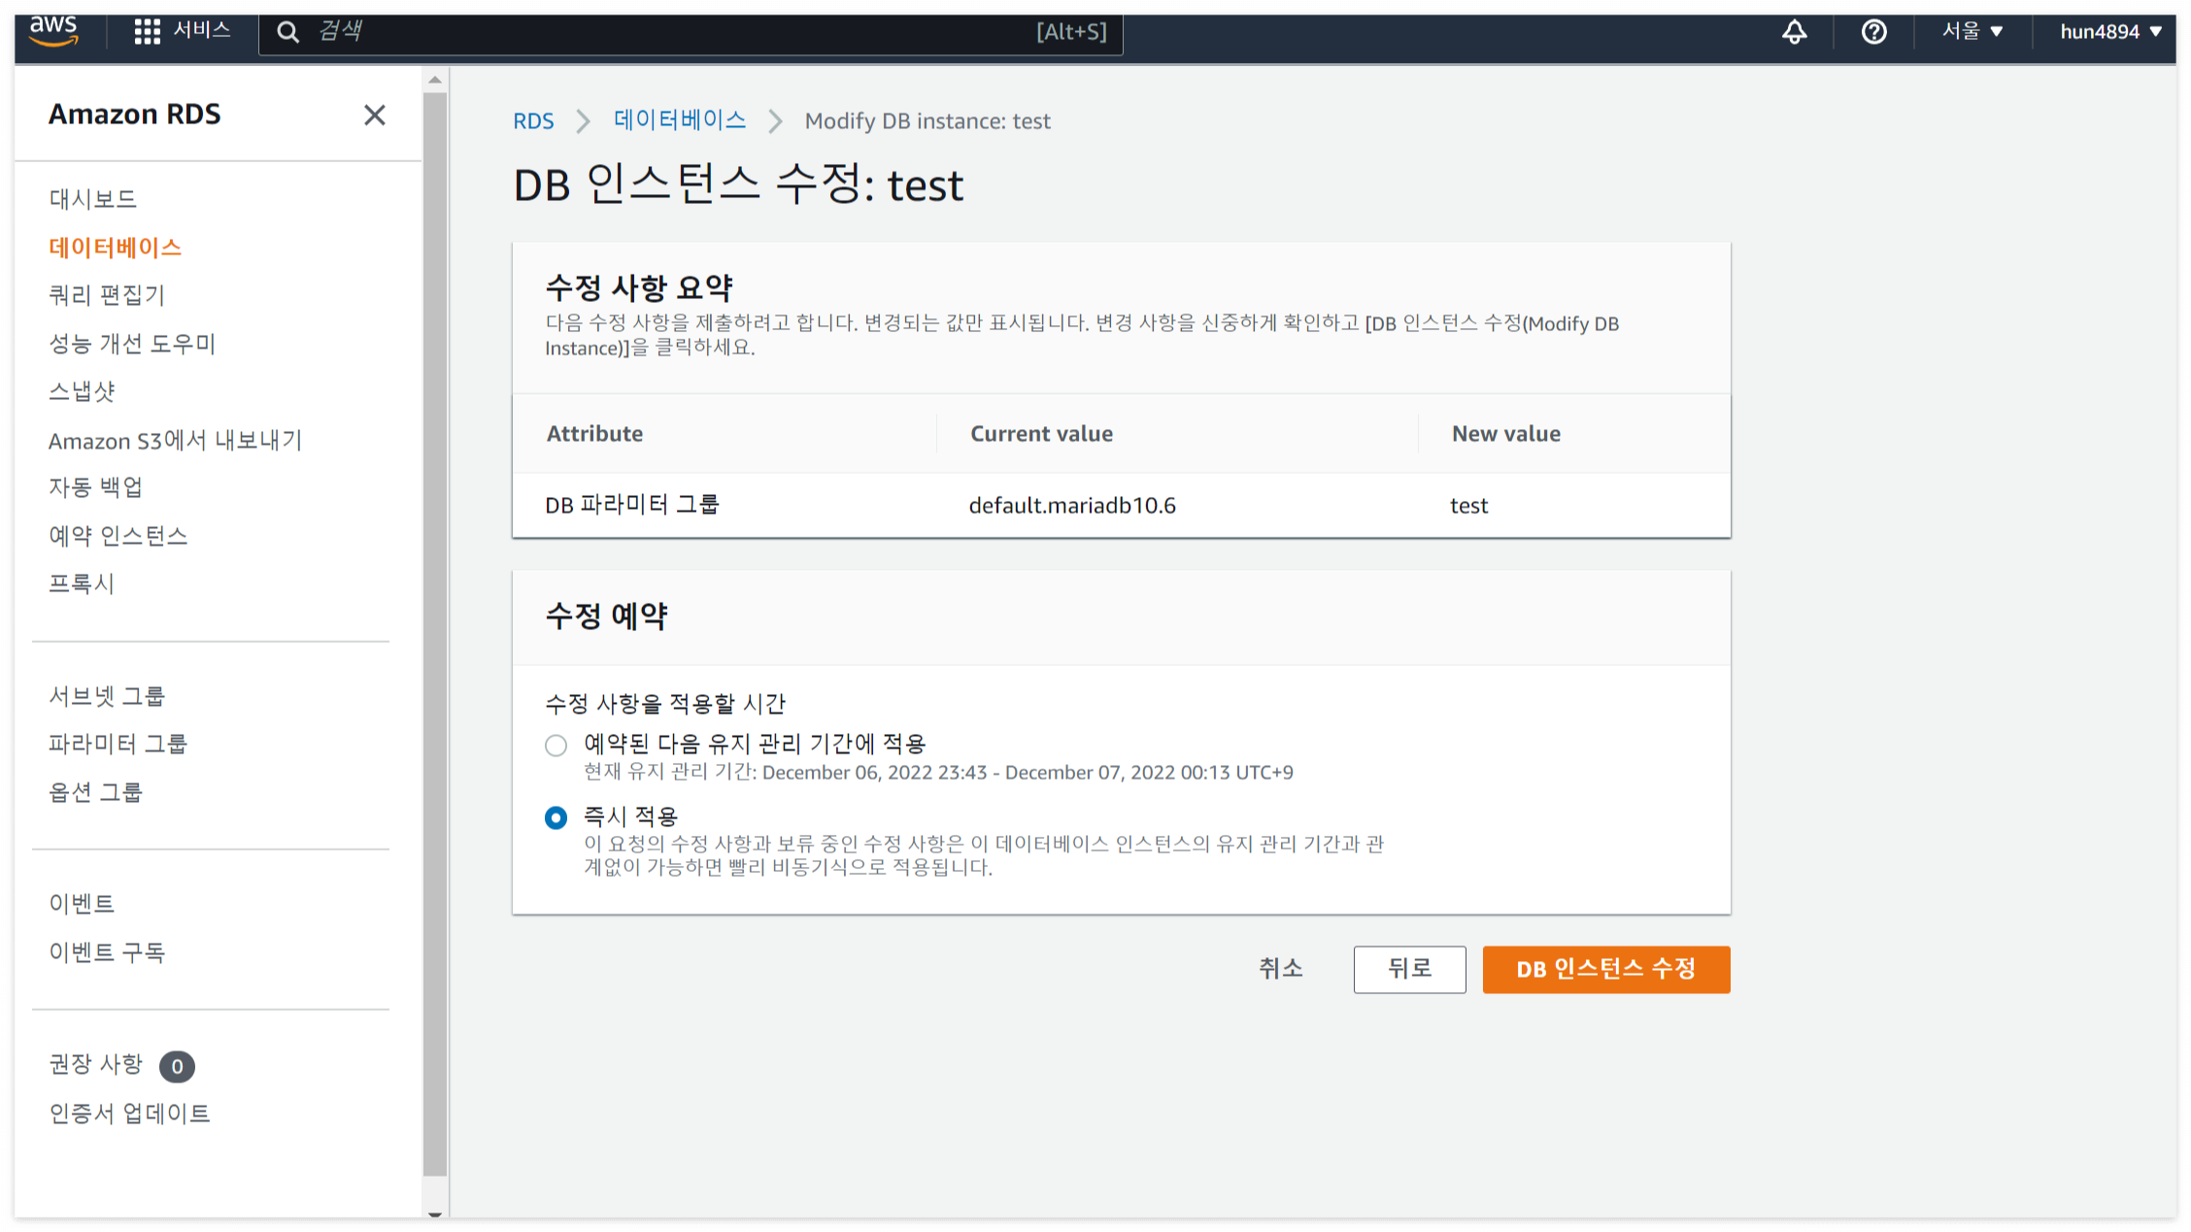Open the services grid menu icon
2191x1232 pixels.
147,31
